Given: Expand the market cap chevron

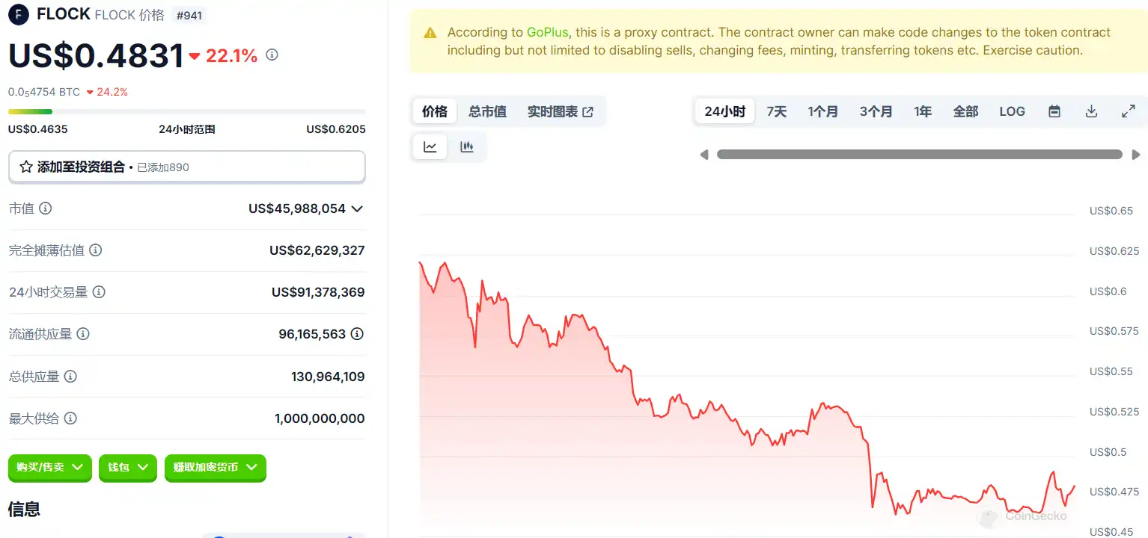Looking at the screenshot, I should click(357, 208).
